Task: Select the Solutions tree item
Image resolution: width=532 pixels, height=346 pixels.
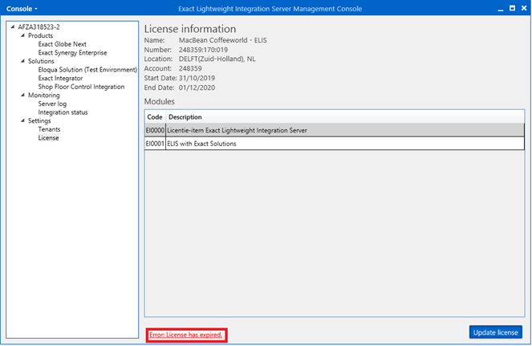Action: coord(41,61)
